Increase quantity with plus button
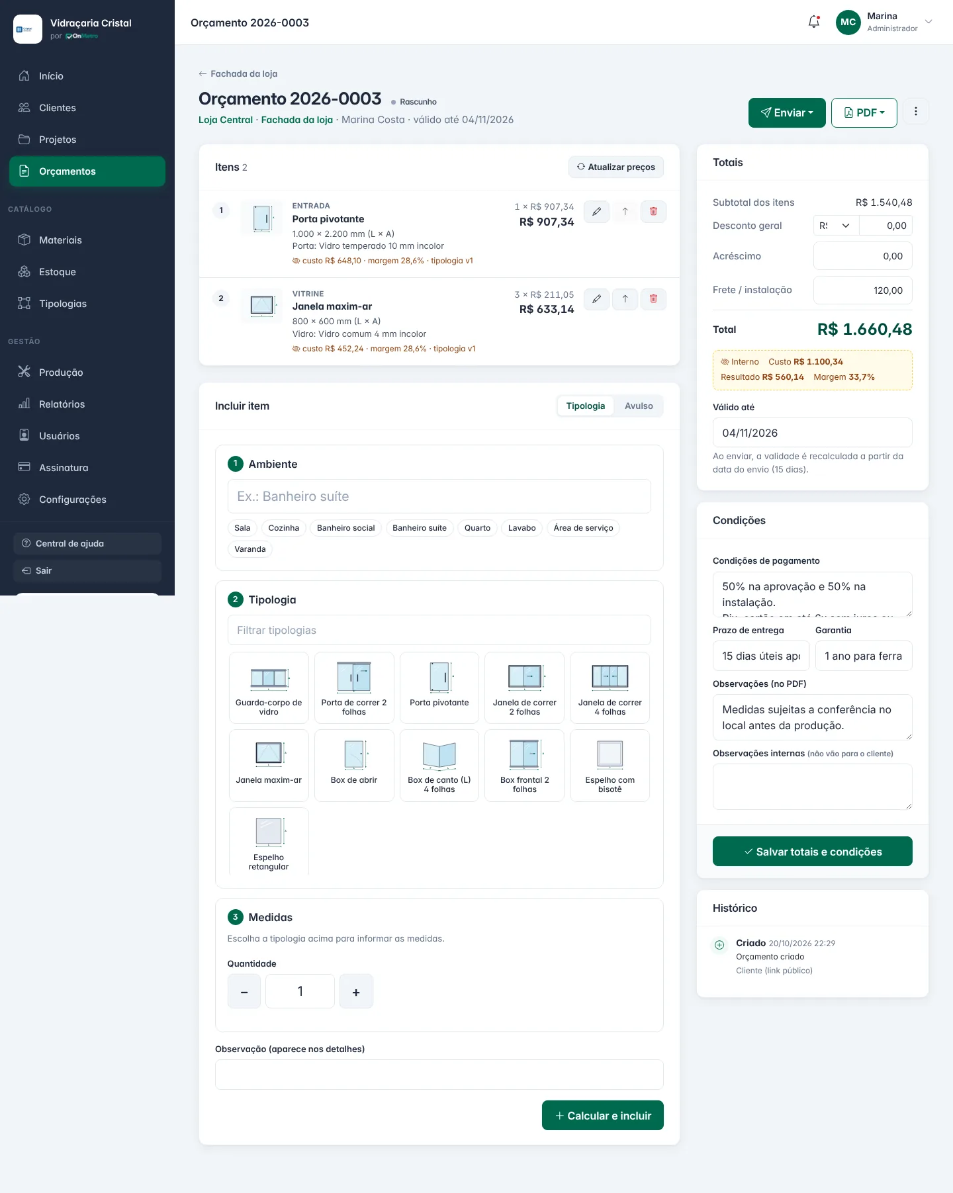 [x=356, y=991]
